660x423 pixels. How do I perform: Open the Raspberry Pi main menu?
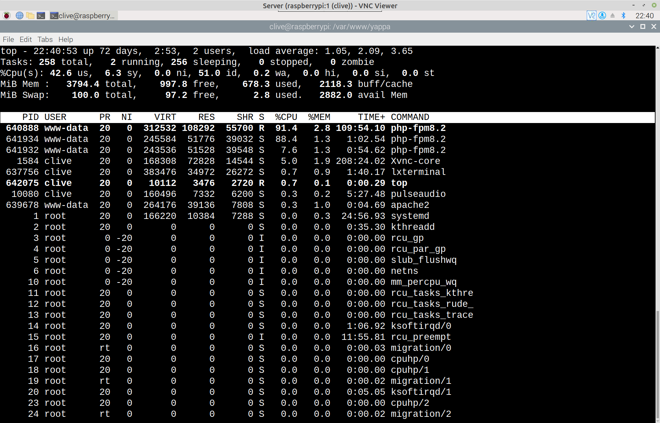point(7,15)
